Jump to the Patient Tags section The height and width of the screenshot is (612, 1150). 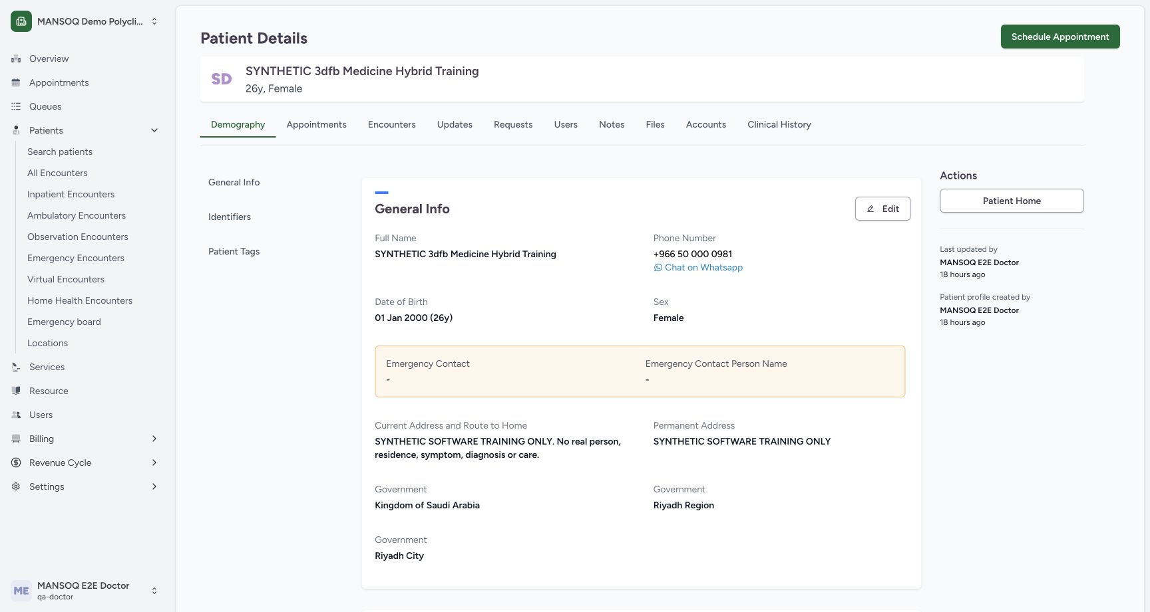[234, 251]
